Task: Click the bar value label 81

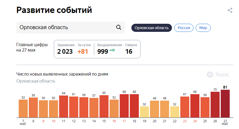Action: [225, 87]
